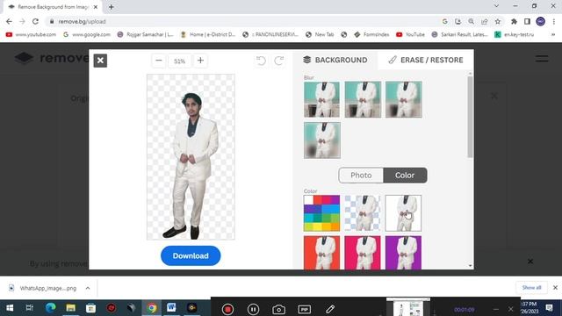Click the Download button
Screen dimensions: 562x316
pyautogui.click(x=191, y=255)
